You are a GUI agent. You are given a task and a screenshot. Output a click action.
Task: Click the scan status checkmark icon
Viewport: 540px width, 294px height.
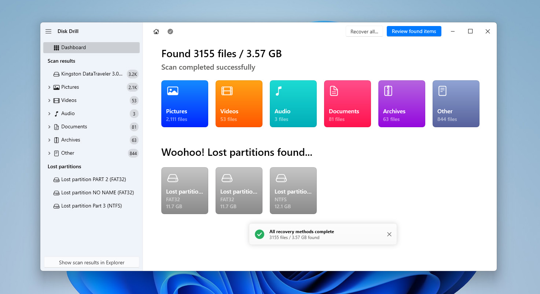click(170, 32)
